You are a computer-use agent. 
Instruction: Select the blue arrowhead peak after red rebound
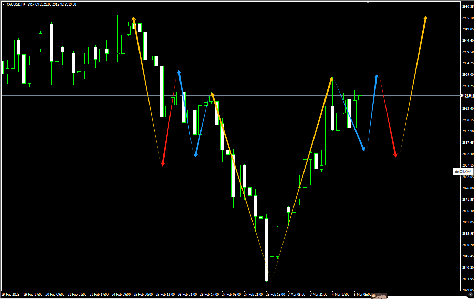179,72
